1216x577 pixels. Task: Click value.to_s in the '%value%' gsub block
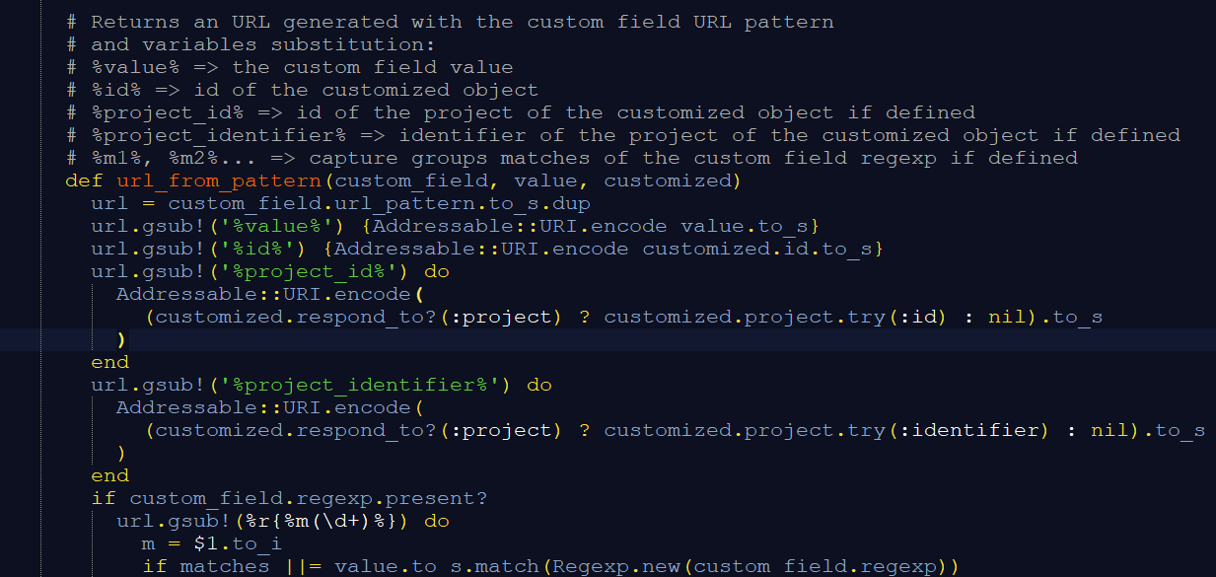click(746, 226)
